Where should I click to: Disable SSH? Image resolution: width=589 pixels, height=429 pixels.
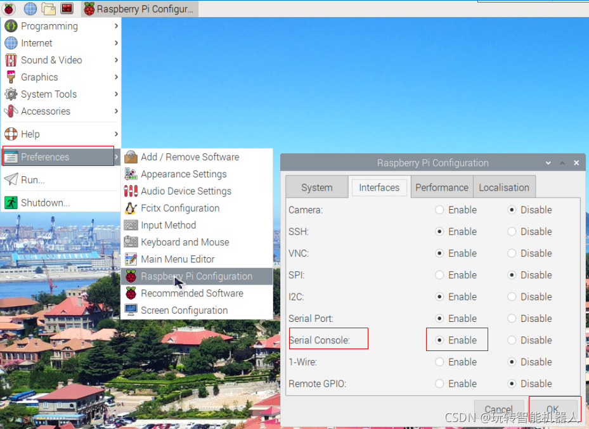tap(512, 231)
